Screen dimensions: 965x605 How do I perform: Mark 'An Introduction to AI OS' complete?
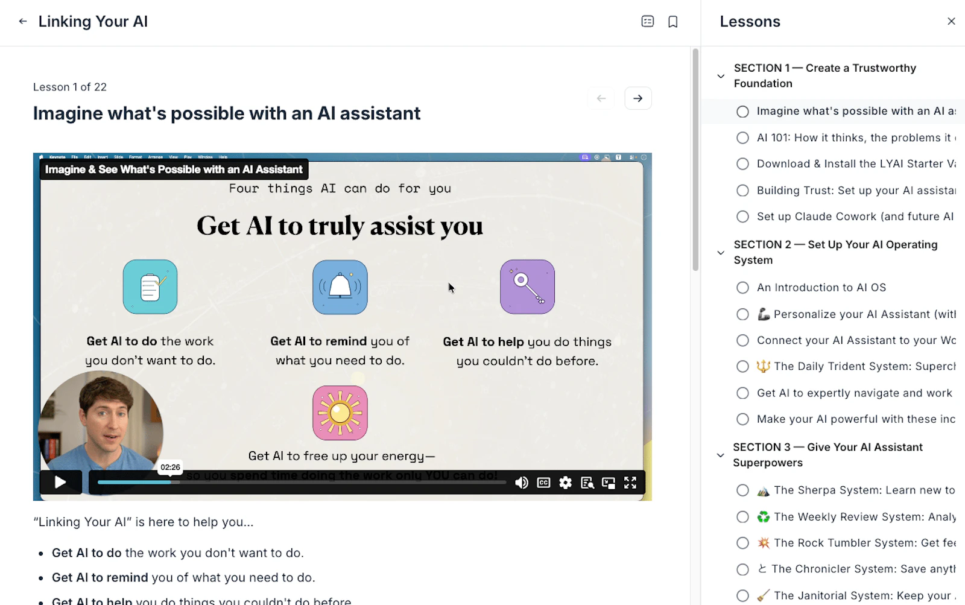(742, 288)
